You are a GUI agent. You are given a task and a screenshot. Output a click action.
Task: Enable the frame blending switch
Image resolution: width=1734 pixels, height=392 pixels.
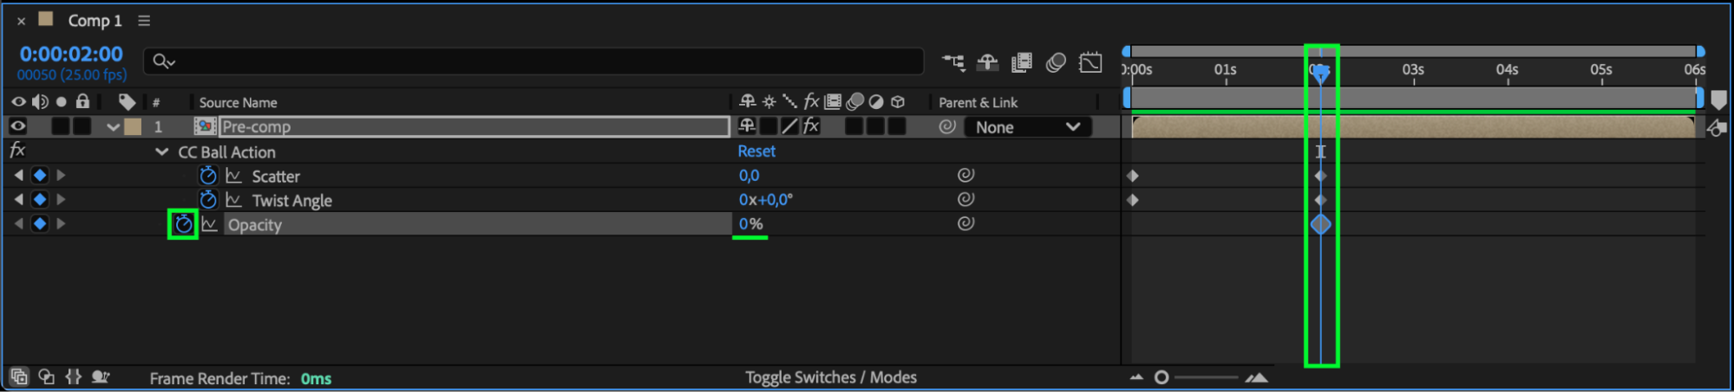tap(1022, 62)
